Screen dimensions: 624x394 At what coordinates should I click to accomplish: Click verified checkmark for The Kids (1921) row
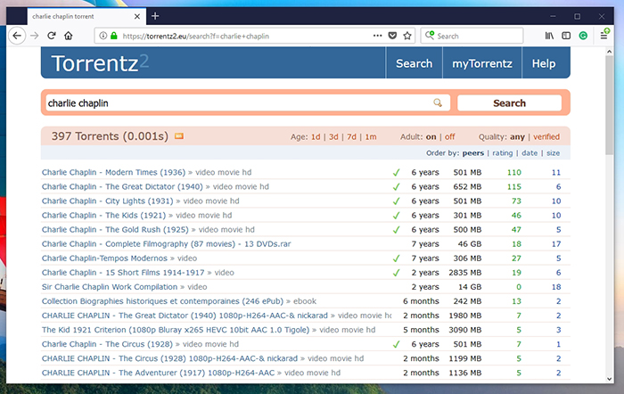(x=396, y=216)
